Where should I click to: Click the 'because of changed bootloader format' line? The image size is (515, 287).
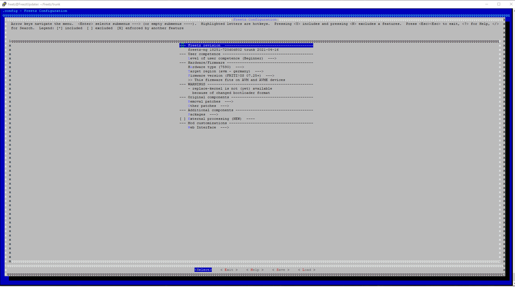point(231,93)
